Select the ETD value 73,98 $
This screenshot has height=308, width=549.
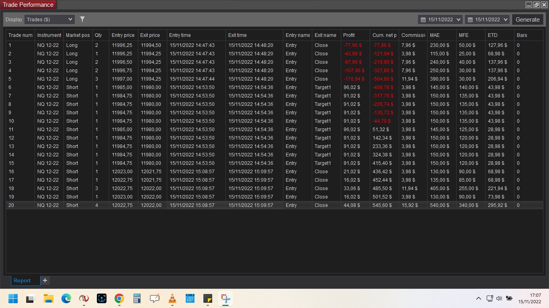(496, 197)
